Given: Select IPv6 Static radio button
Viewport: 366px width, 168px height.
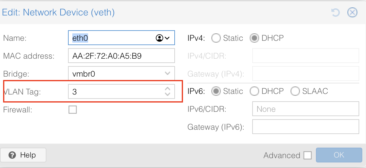Looking at the screenshot, I should pos(216,91).
